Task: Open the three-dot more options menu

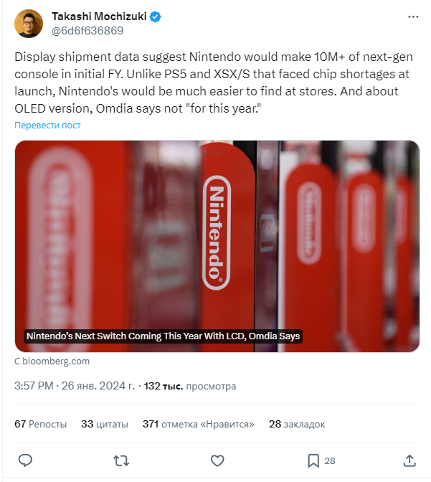Action: pyautogui.click(x=412, y=16)
